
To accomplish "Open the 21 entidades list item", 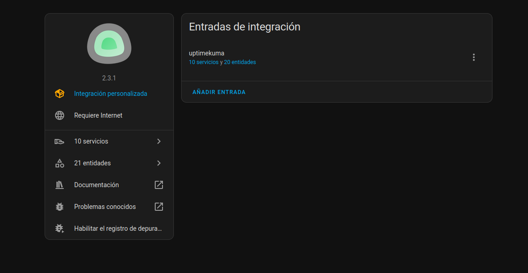I will (x=92, y=163).
